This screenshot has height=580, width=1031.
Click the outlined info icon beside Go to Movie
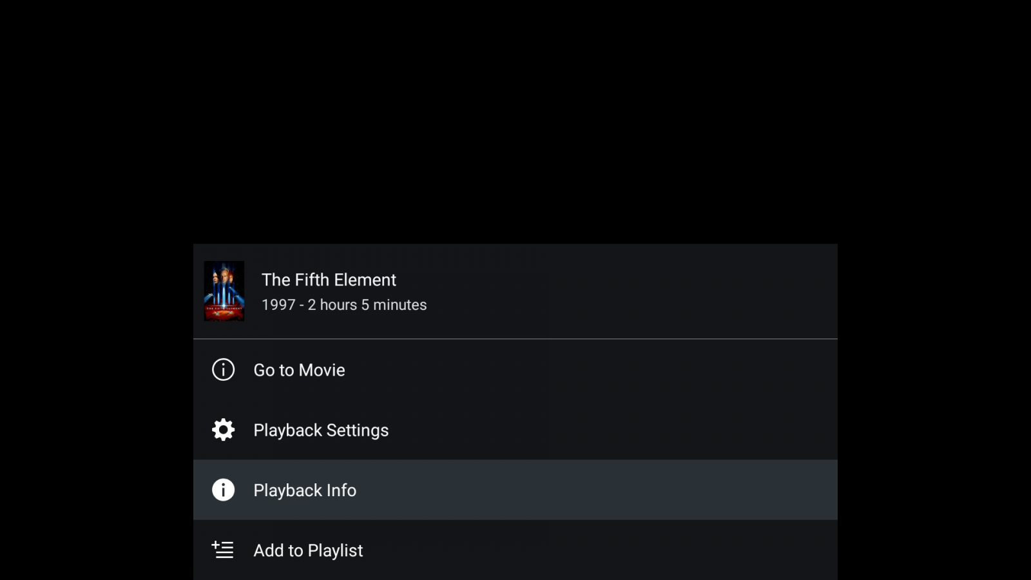(x=223, y=370)
